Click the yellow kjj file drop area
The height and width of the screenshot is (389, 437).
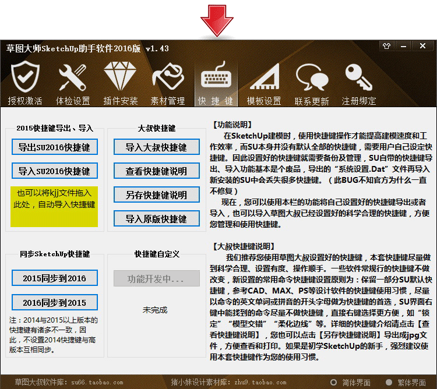(x=54, y=207)
